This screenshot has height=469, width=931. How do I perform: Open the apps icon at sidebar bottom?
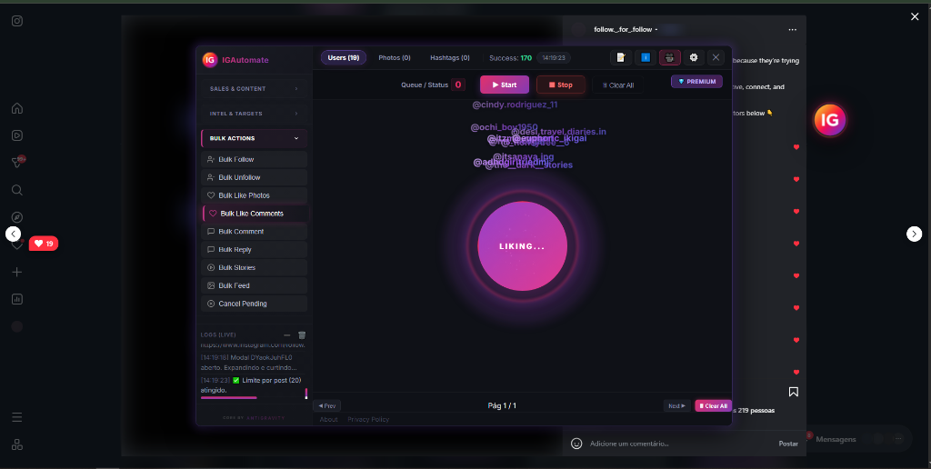click(17, 444)
